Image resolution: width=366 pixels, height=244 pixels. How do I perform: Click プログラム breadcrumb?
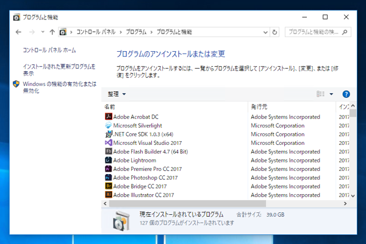(136, 32)
